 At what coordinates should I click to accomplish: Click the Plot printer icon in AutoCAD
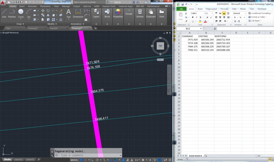click(x=26, y=2)
